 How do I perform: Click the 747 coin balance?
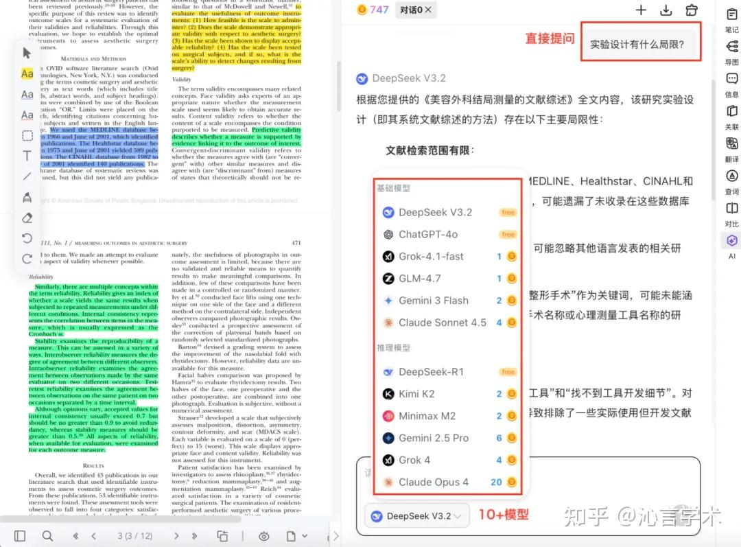373,10
